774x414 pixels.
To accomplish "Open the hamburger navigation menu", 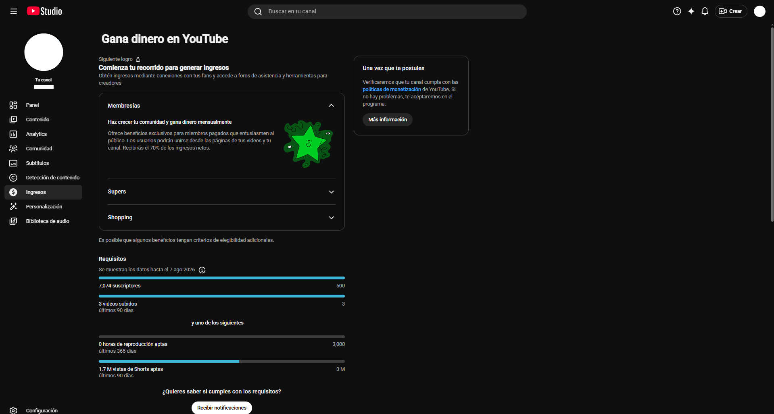I will pos(13,11).
